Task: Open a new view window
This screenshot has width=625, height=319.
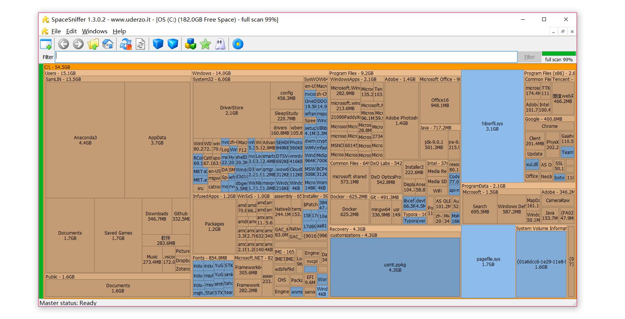Action: [x=46, y=44]
